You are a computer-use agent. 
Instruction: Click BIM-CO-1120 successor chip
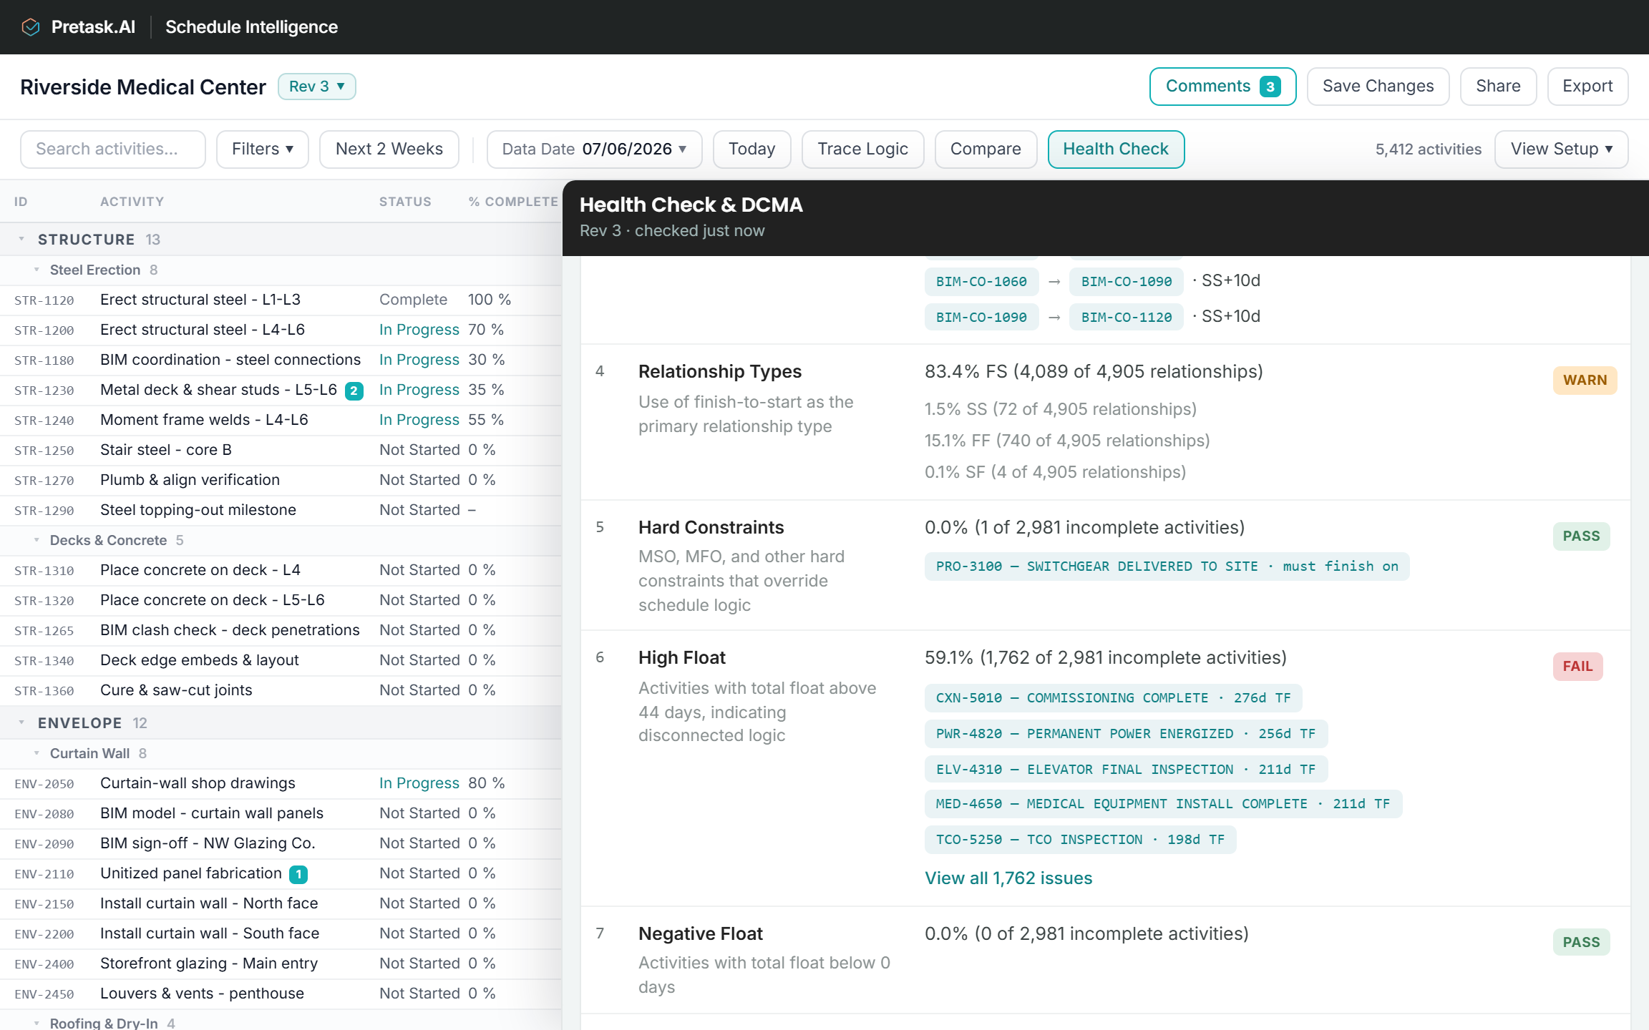[x=1127, y=317]
